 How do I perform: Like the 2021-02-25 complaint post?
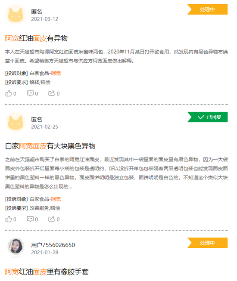pos(11,219)
